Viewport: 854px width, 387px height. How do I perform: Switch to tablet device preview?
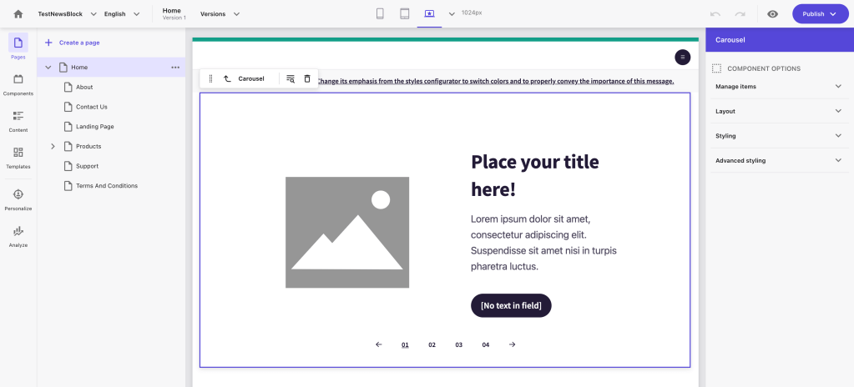pyautogui.click(x=404, y=14)
